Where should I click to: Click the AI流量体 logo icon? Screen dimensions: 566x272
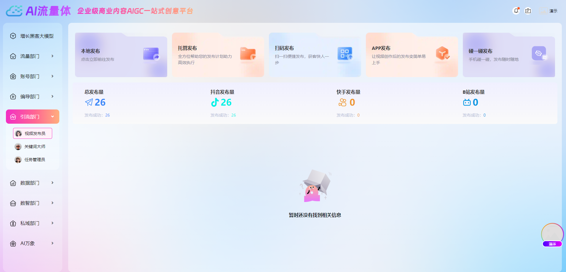14,11
